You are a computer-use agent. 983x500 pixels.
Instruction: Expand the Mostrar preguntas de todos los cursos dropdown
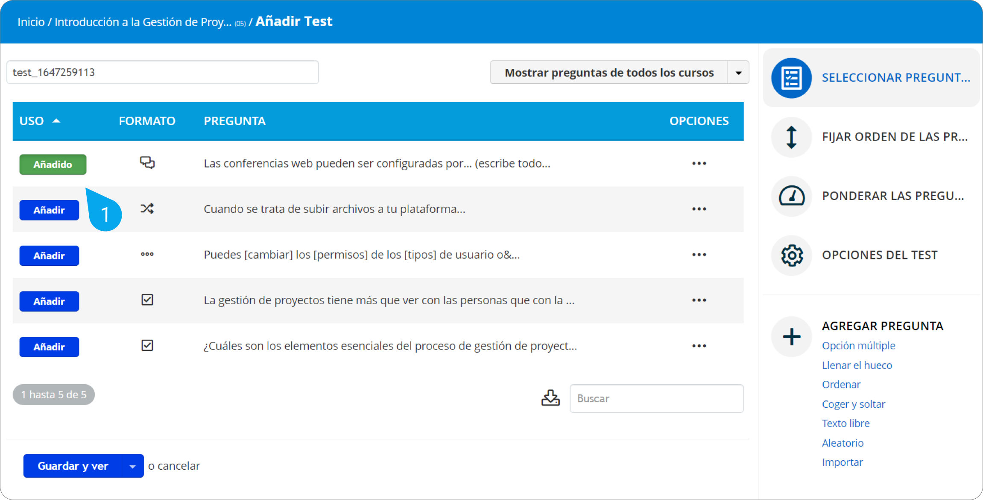738,73
